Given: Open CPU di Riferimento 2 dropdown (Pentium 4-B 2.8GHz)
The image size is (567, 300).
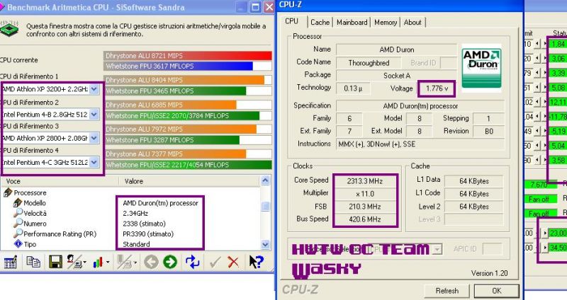Looking at the screenshot, I should pyautogui.click(x=94, y=115).
